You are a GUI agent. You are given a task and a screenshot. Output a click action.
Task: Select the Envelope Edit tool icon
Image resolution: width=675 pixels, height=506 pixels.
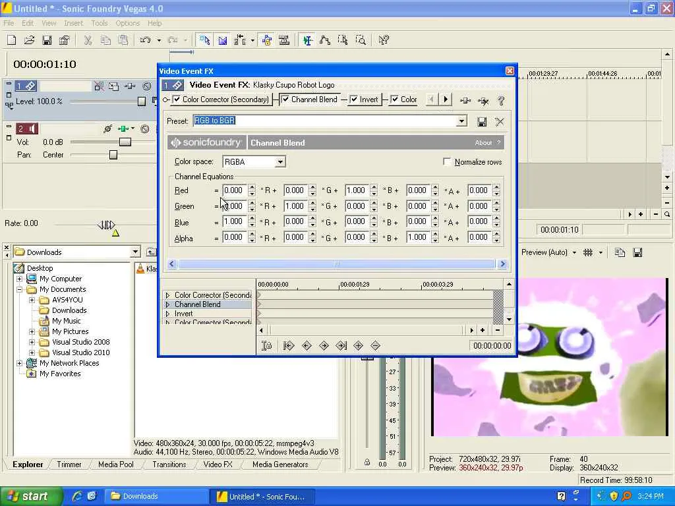325,40
